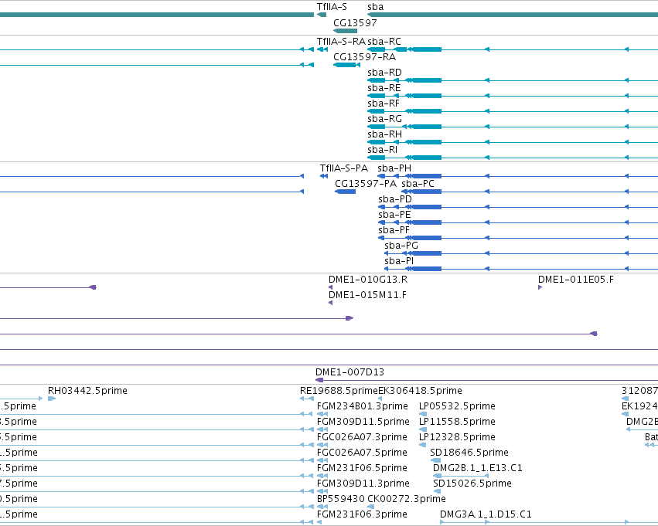Click the FGC026A07.5prime EST label
658x526 pixels.
(x=362, y=453)
